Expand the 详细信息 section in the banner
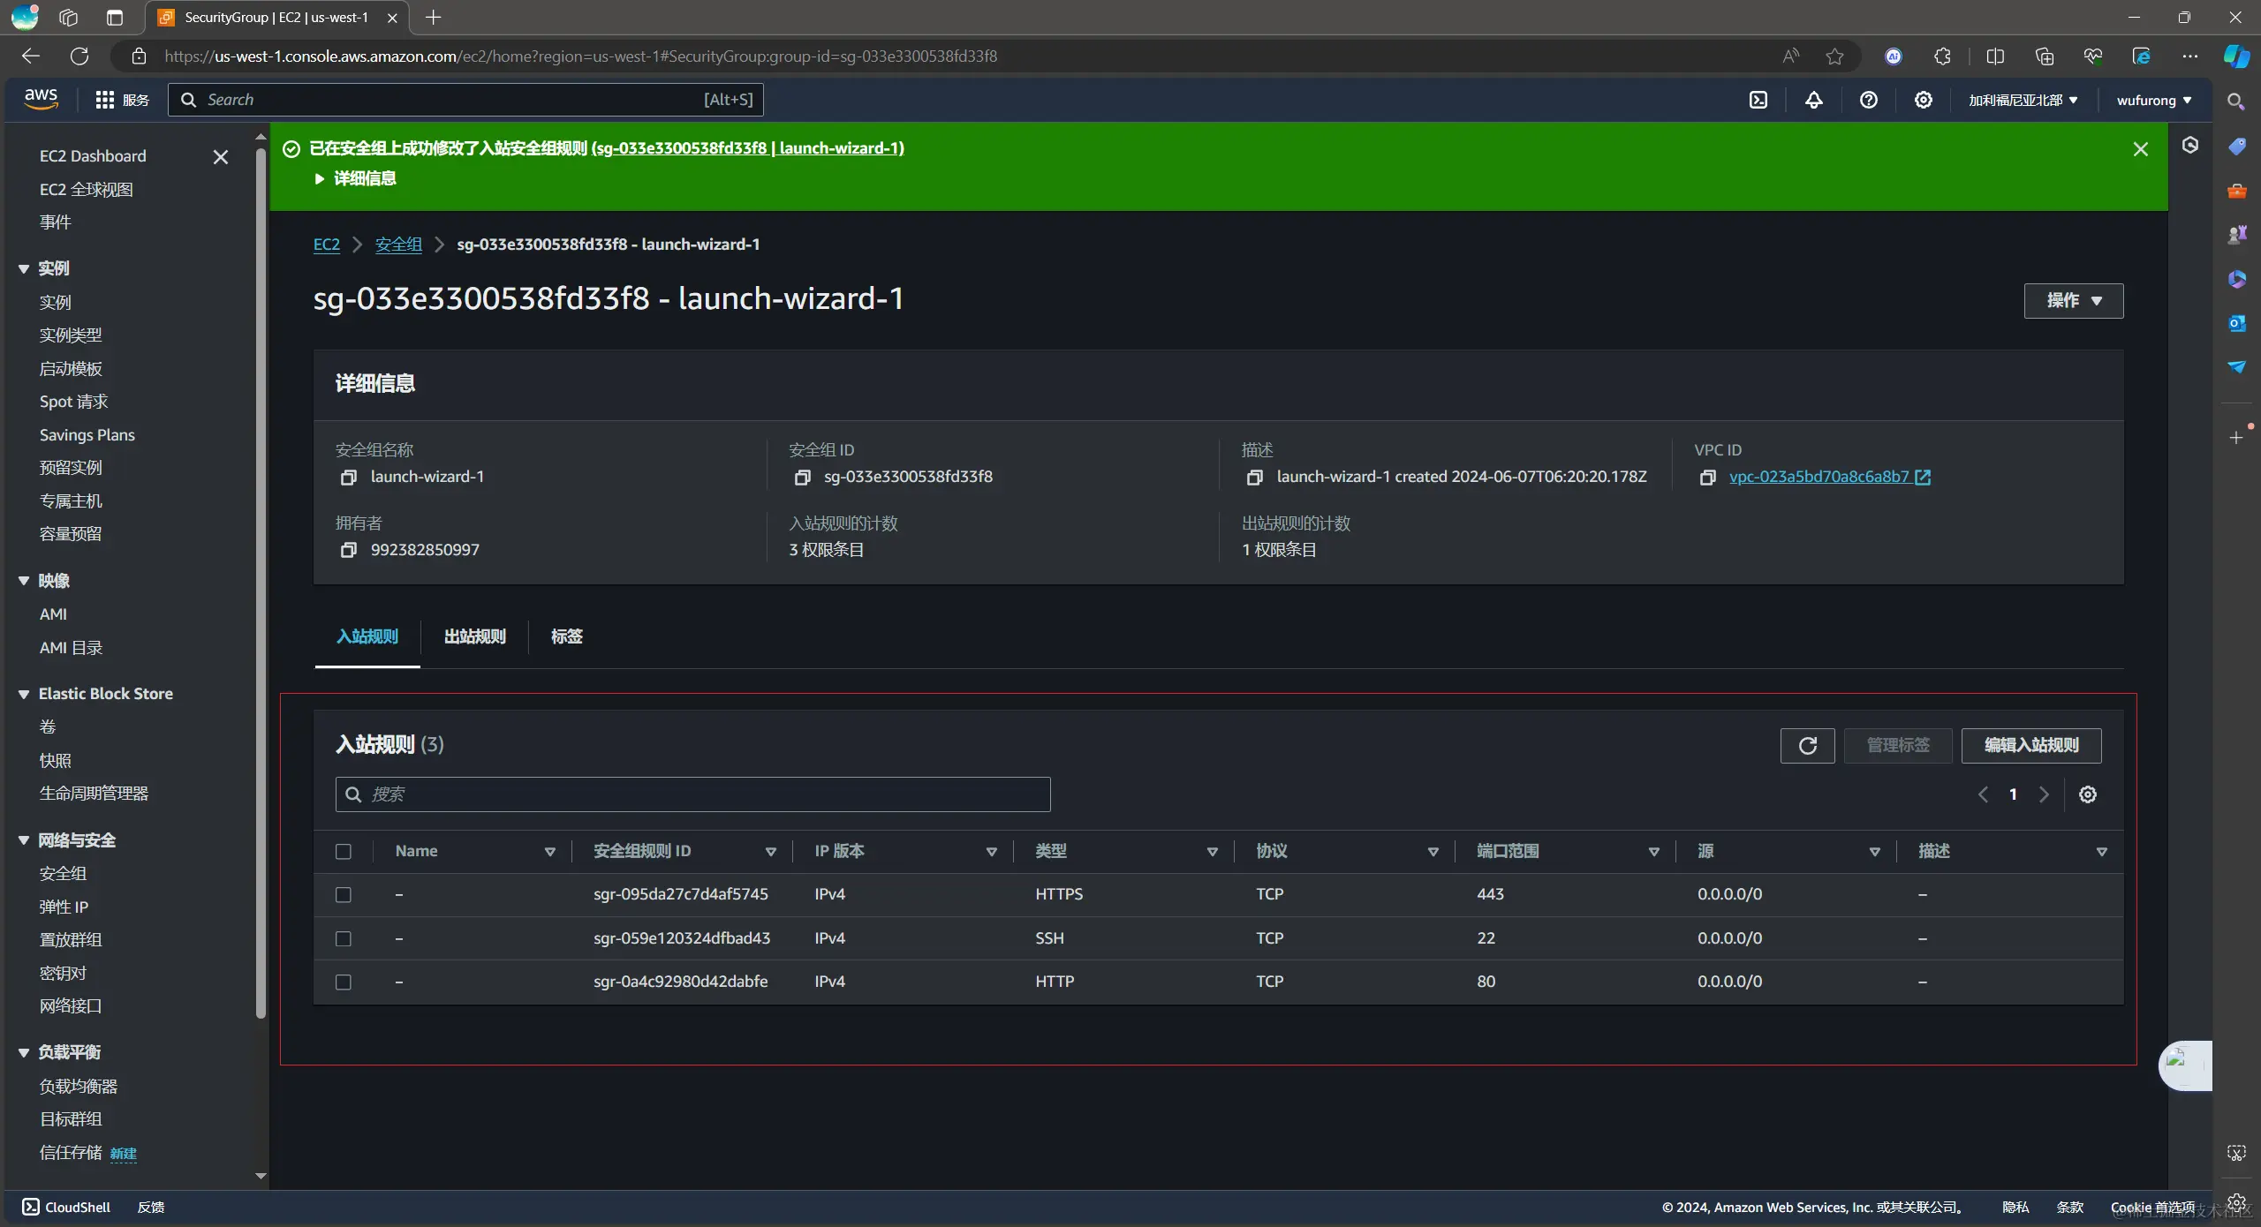 (356, 178)
